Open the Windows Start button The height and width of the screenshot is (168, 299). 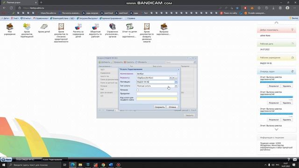tap(4, 165)
